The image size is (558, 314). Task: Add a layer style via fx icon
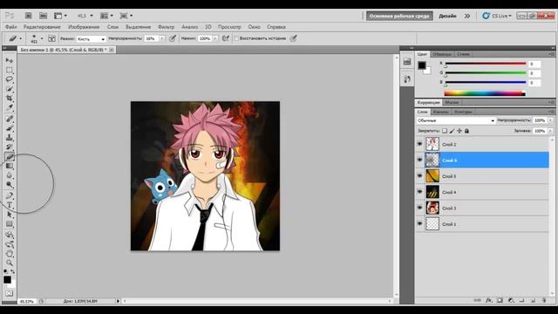point(489,300)
